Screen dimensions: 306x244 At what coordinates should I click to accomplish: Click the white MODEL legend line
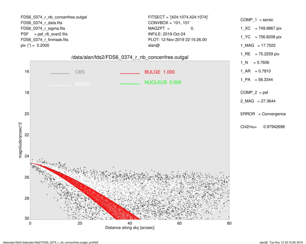60,85
